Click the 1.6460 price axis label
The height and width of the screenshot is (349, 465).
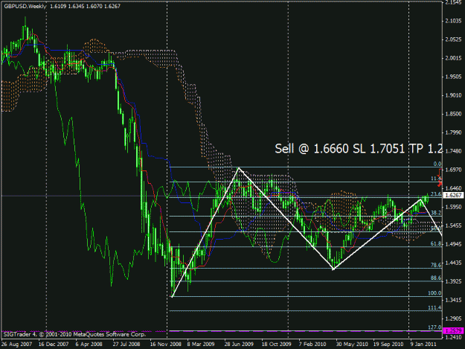pyautogui.click(x=453, y=188)
